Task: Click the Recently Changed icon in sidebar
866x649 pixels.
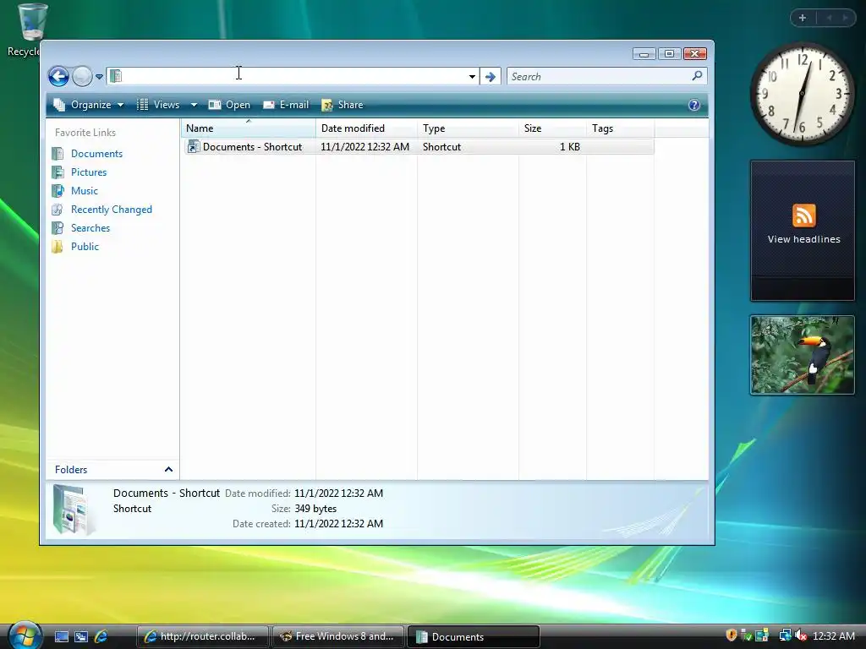Action: coord(58,210)
